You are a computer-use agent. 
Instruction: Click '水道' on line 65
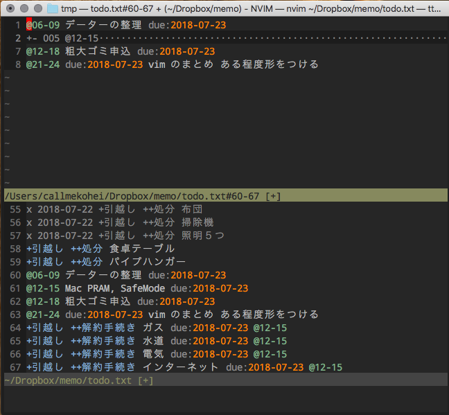tap(153, 341)
